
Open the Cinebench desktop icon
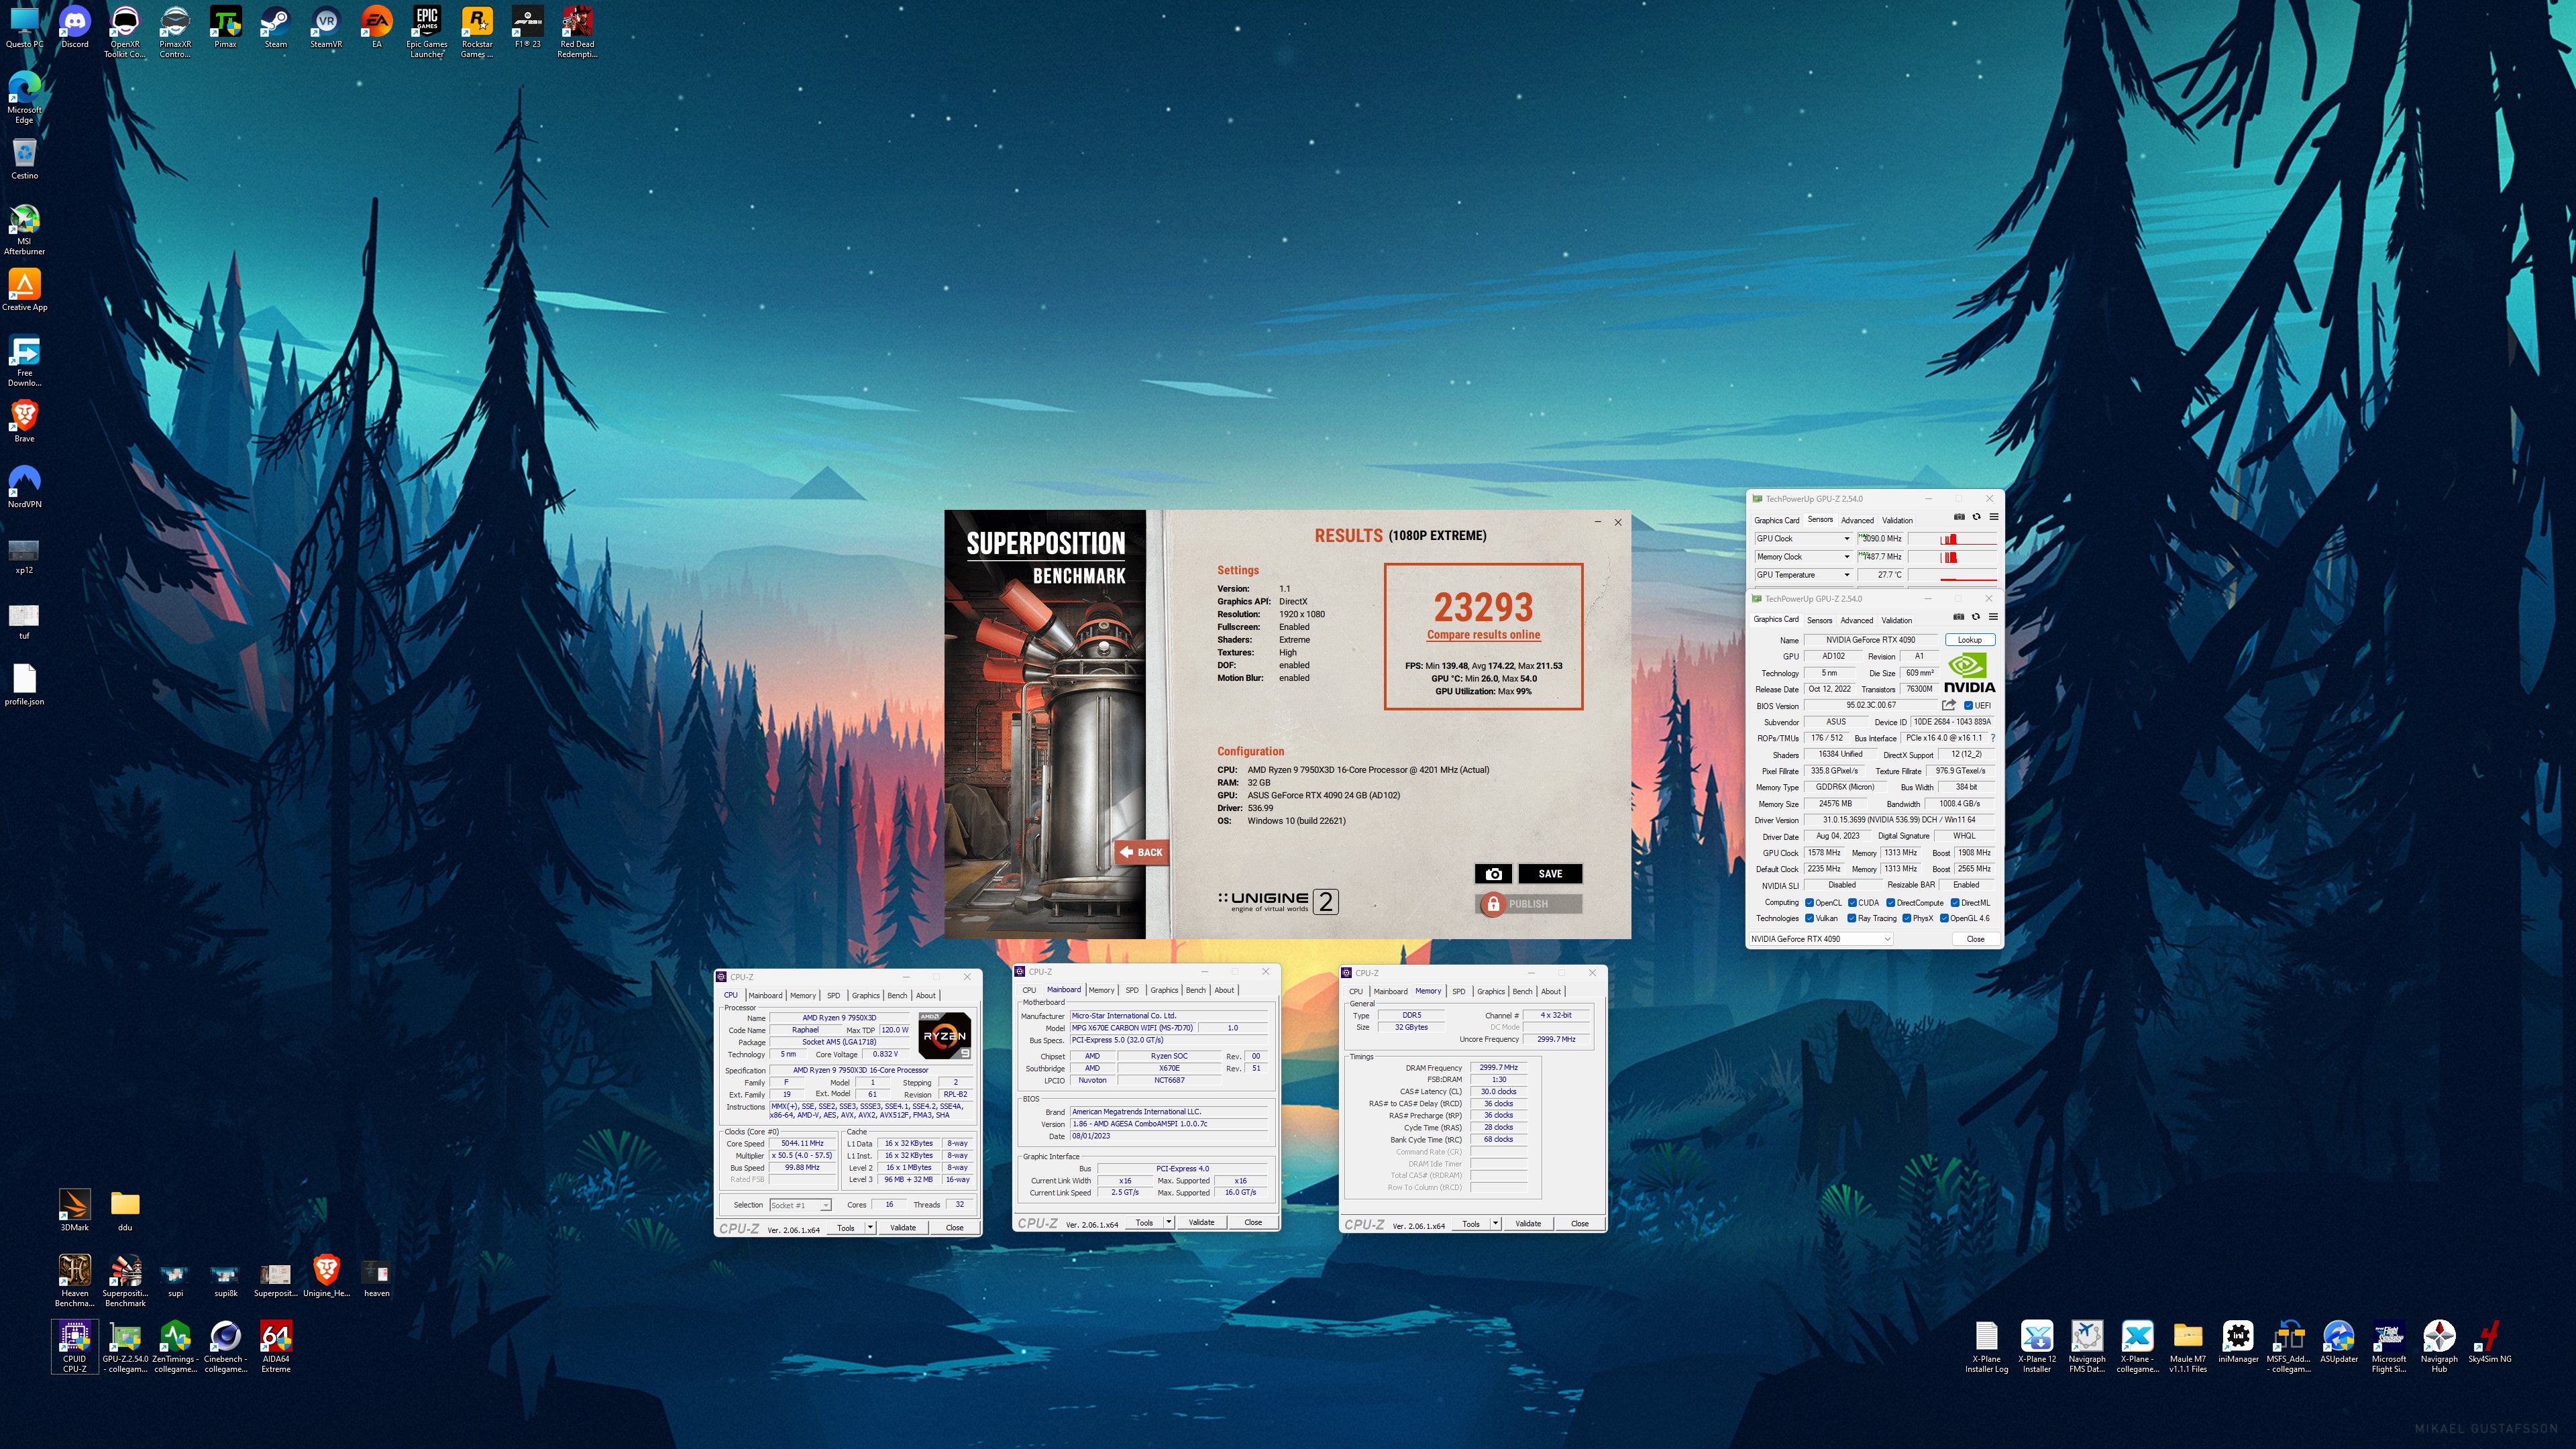[225, 1346]
